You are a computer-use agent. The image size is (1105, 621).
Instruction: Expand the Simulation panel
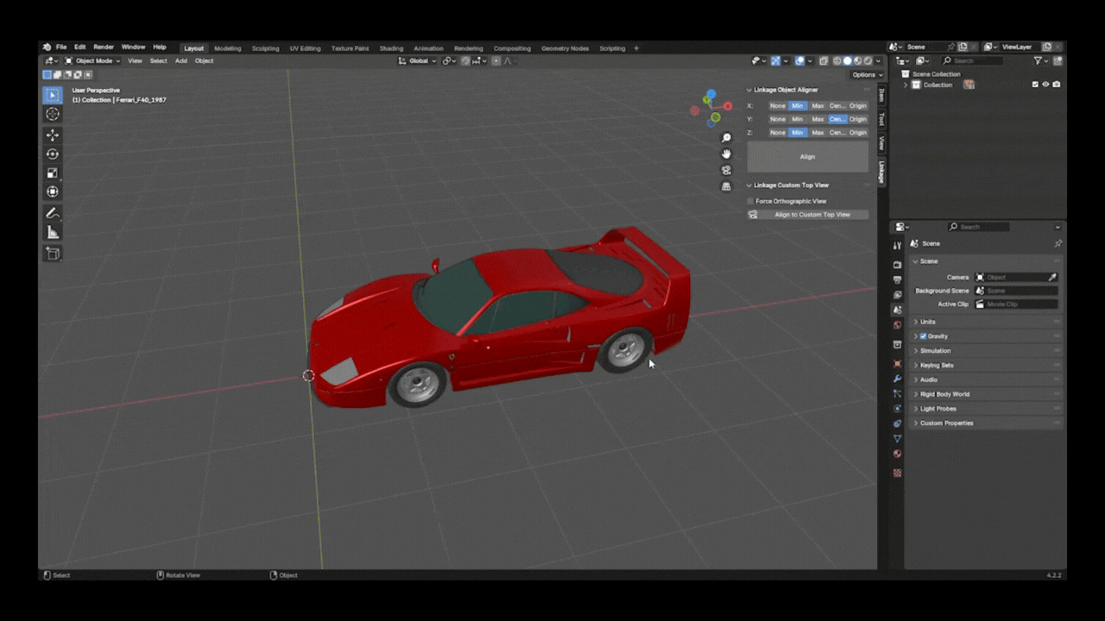[x=986, y=351]
